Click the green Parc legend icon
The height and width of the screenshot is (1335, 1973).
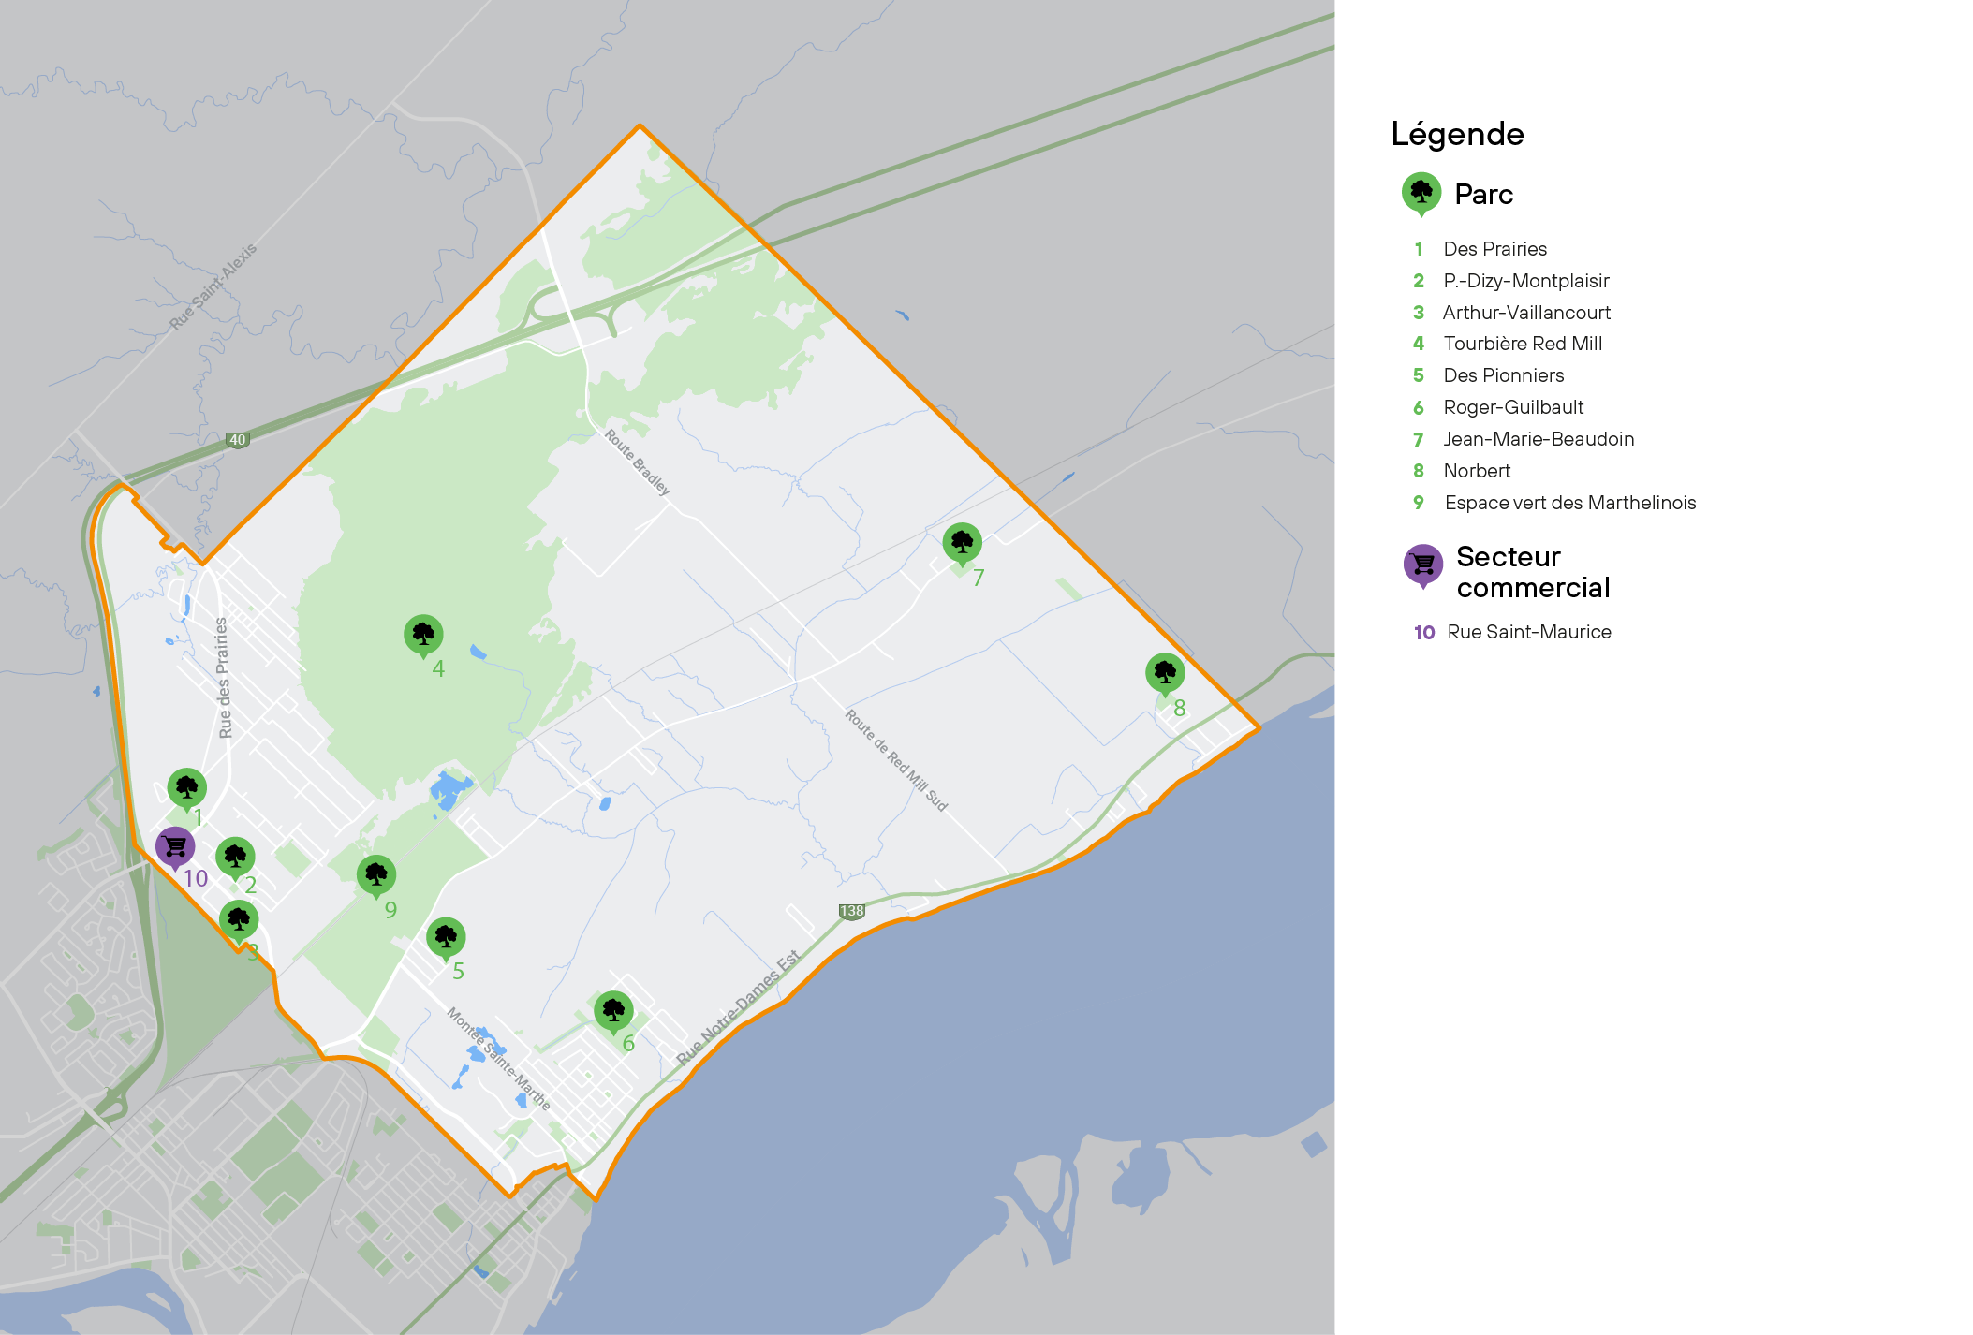pyautogui.click(x=1421, y=193)
